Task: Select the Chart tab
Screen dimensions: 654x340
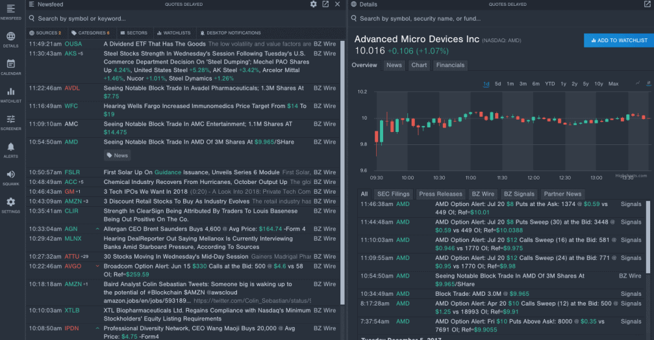Action: pyautogui.click(x=419, y=65)
